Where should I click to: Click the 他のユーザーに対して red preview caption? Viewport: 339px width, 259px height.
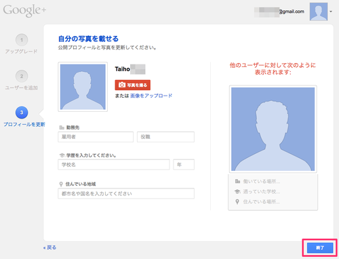click(x=273, y=68)
